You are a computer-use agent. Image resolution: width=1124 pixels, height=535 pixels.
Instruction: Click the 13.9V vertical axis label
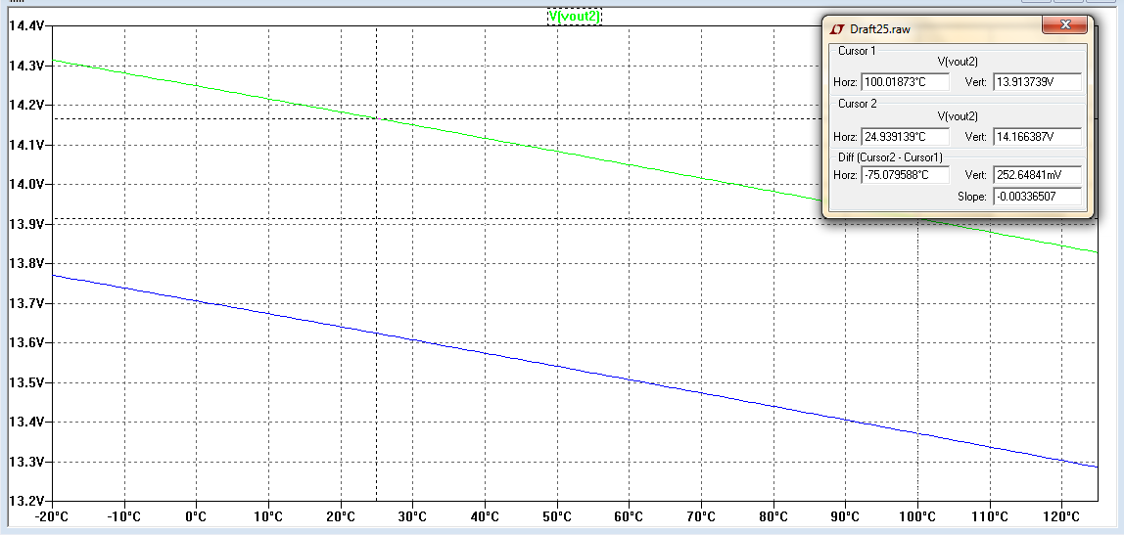[x=26, y=223]
